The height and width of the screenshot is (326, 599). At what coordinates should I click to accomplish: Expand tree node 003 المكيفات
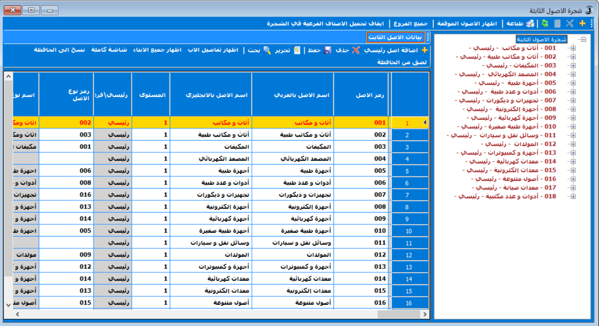(x=573, y=65)
